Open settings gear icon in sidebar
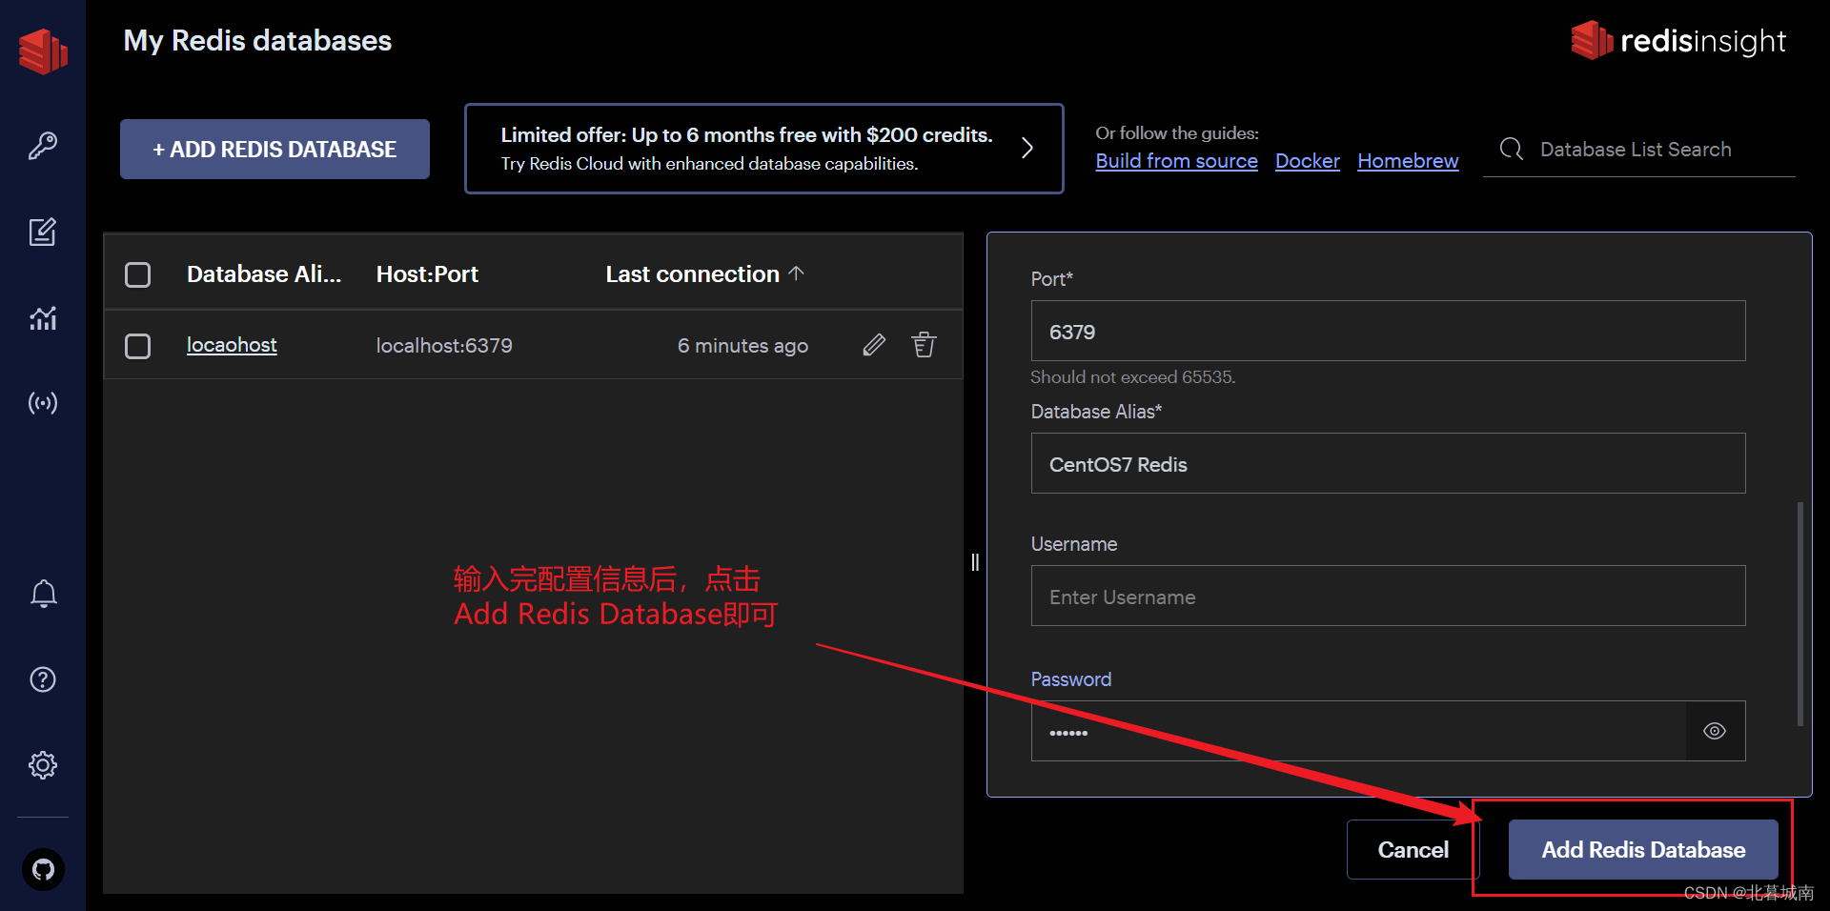This screenshot has height=911, width=1830. 43,765
